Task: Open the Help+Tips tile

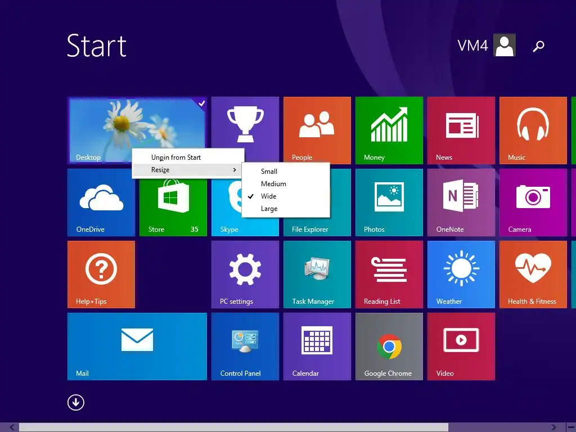Action: (x=101, y=274)
